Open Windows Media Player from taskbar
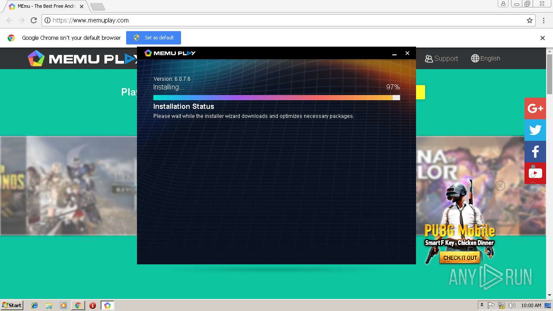 coord(64,305)
